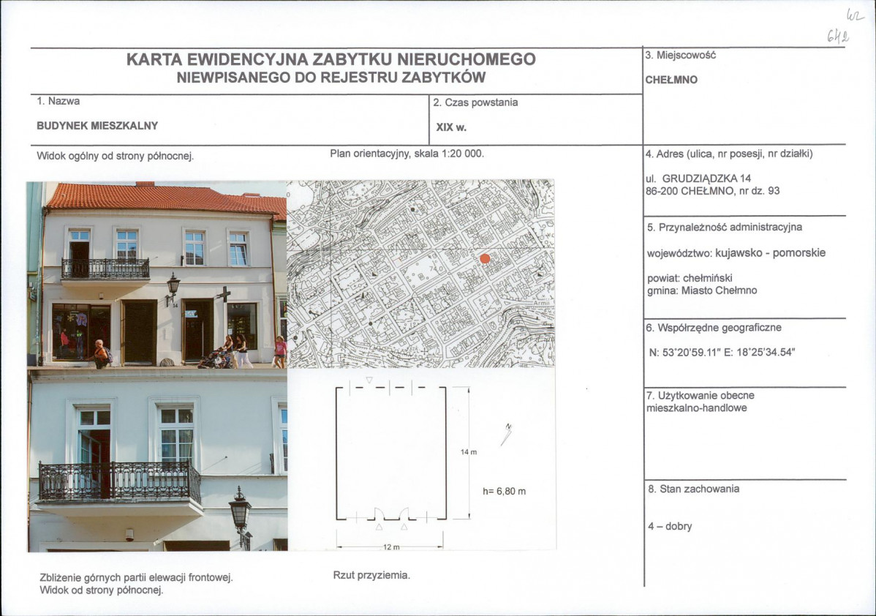Select the field label '1. Nazwa'
Viewport: 876px width, 616px height.
(58, 101)
